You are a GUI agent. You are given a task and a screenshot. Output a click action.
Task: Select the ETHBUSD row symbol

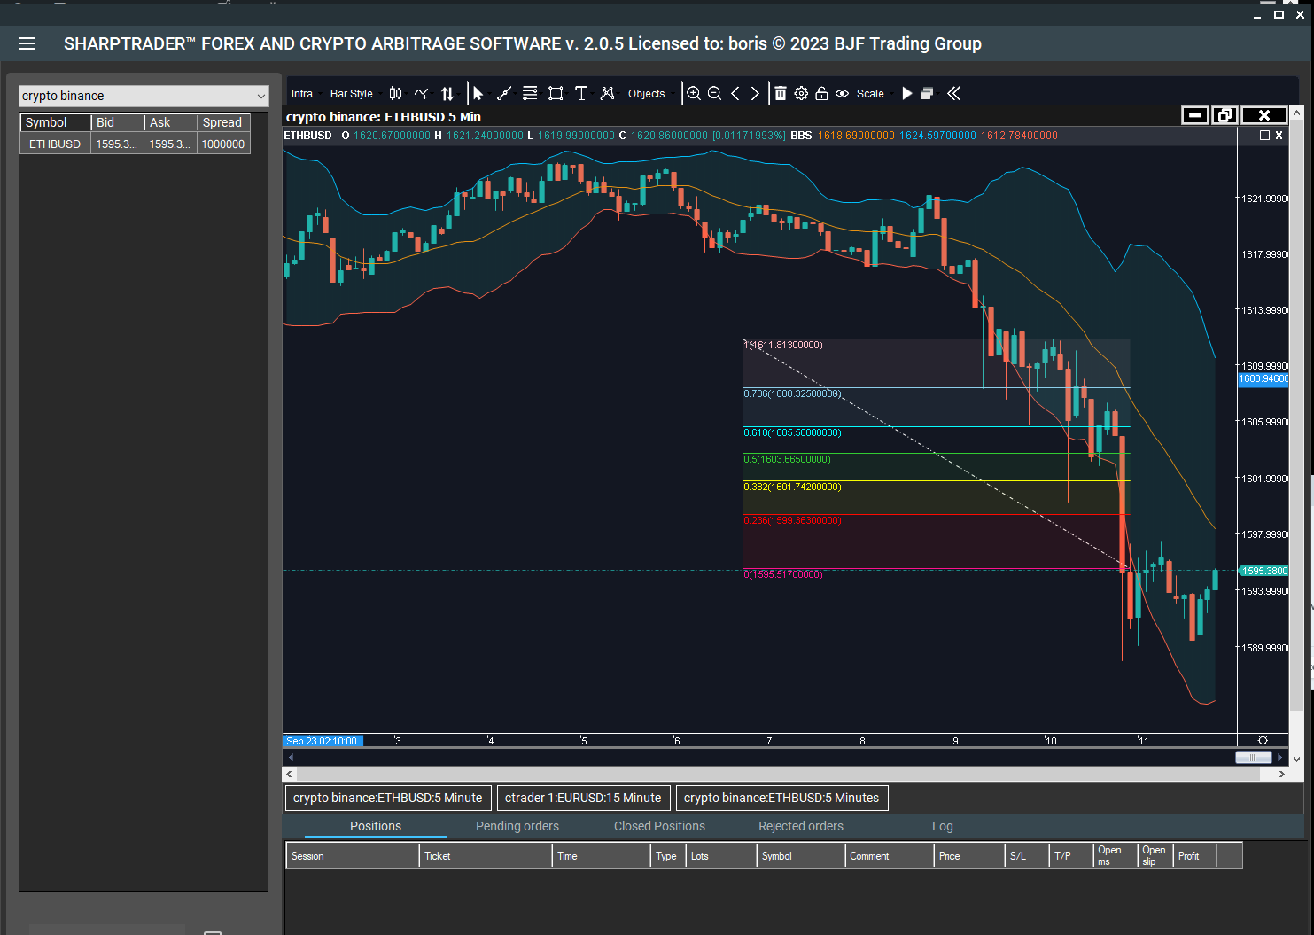(x=55, y=144)
